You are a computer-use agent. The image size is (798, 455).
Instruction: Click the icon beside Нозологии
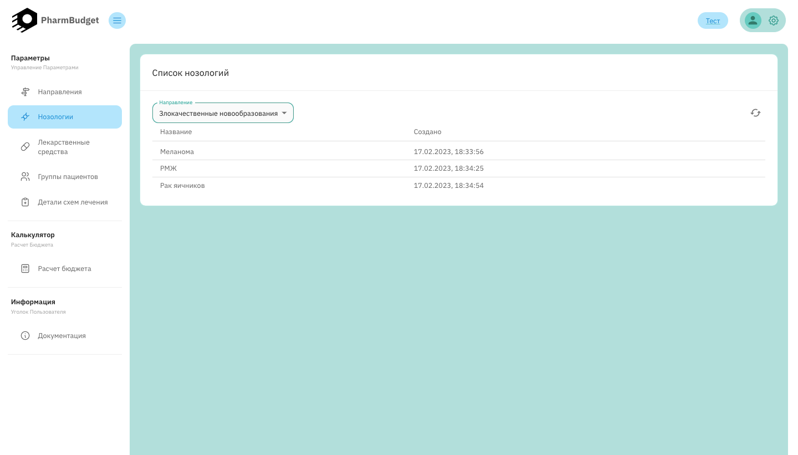tap(25, 117)
